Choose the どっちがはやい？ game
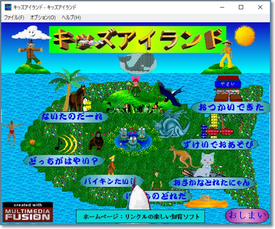This screenshot has height=229, width=275. pyautogui.click(x=64, y=161)
